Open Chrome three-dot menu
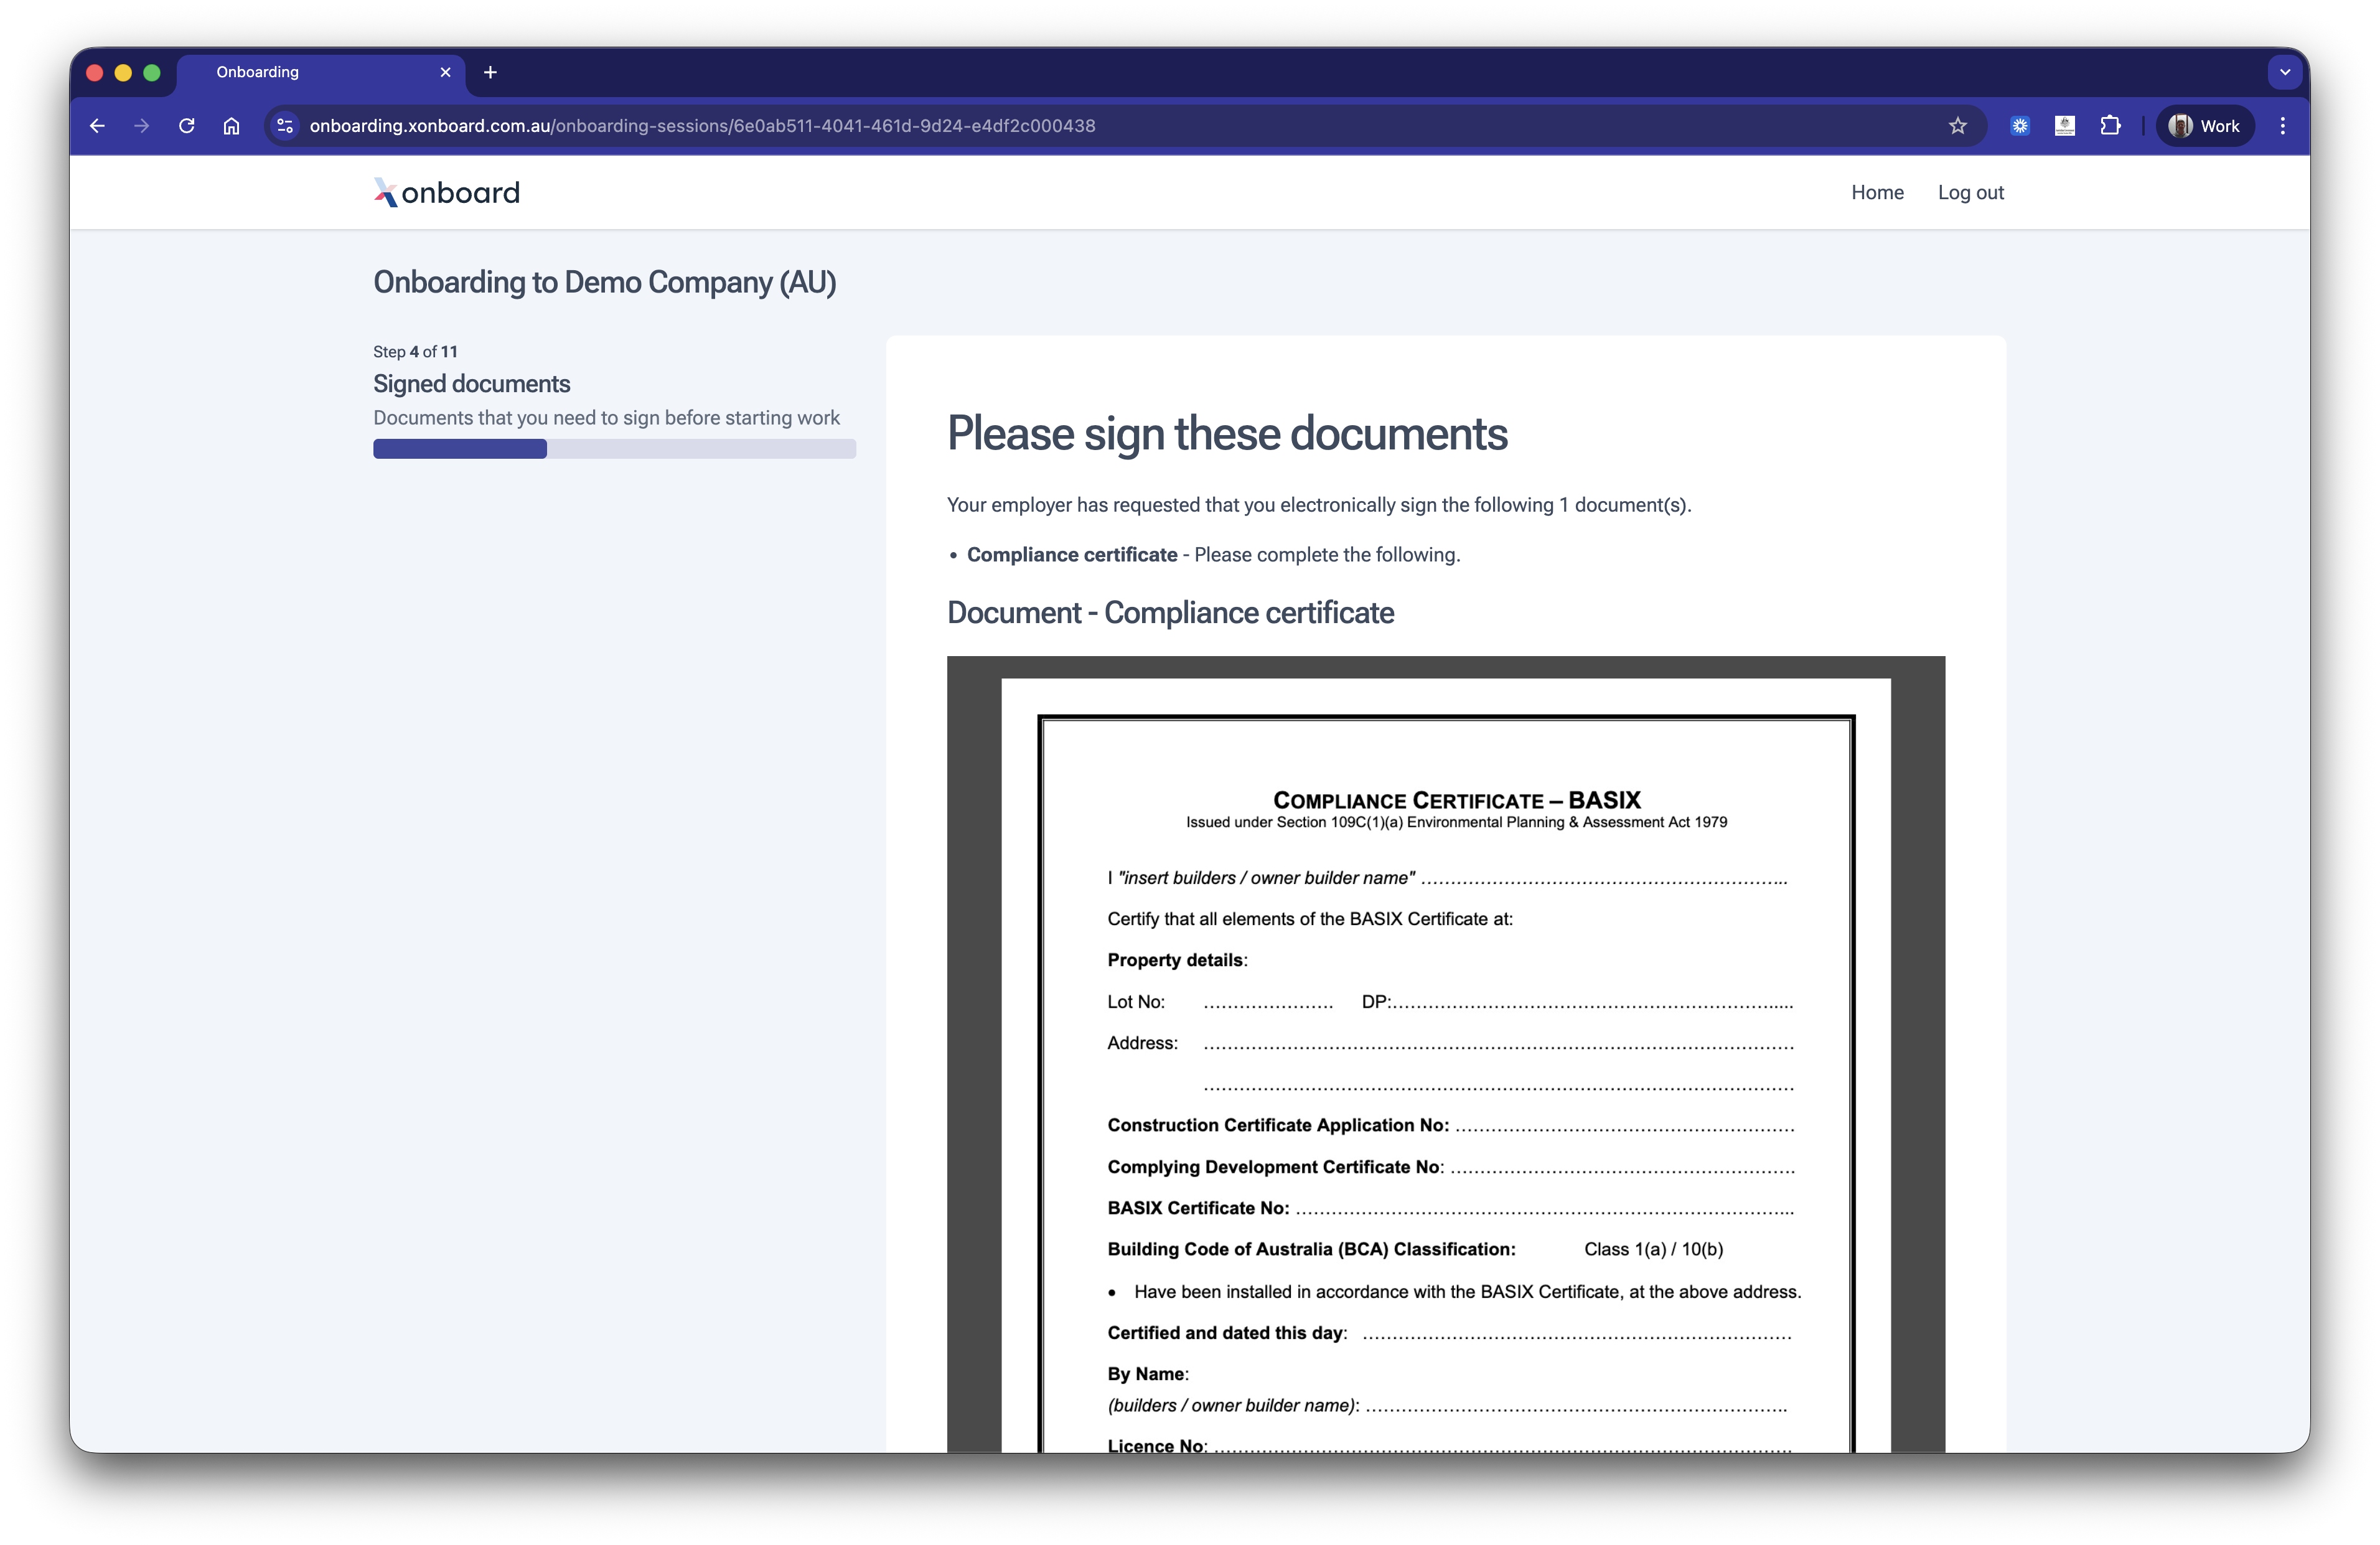This screenshot has height=1545, width=2380. click(2282, 126)
